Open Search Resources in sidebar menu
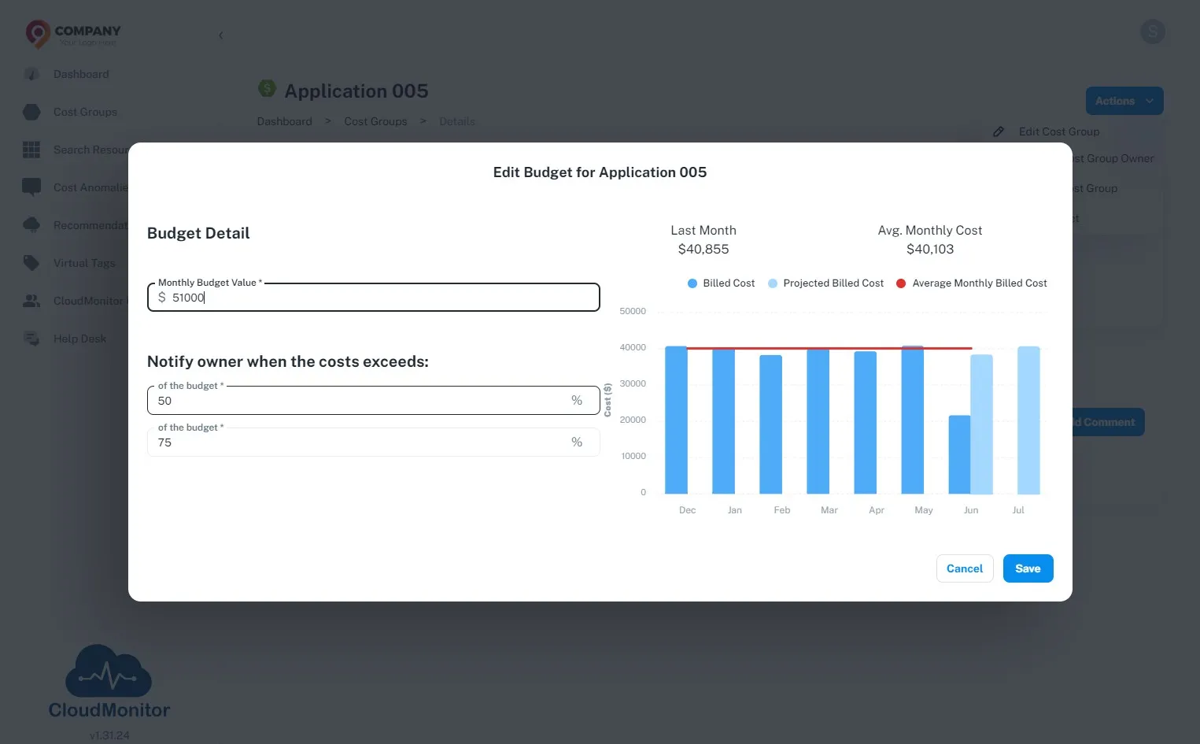 (90, 150)
